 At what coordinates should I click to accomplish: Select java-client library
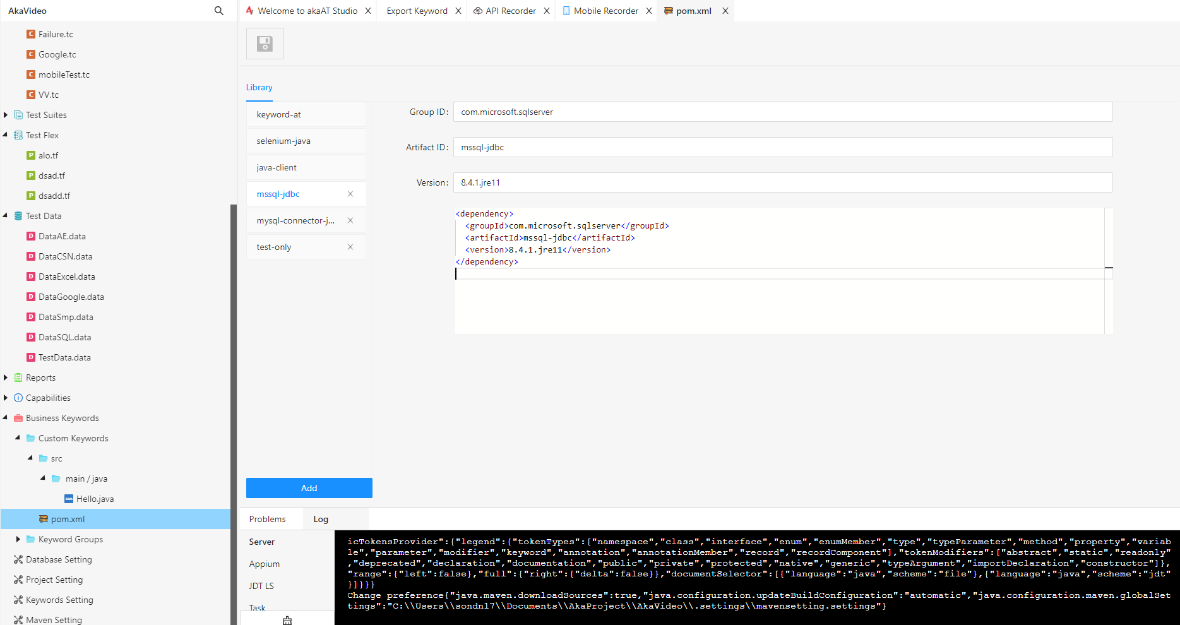(x=306, y=167)
